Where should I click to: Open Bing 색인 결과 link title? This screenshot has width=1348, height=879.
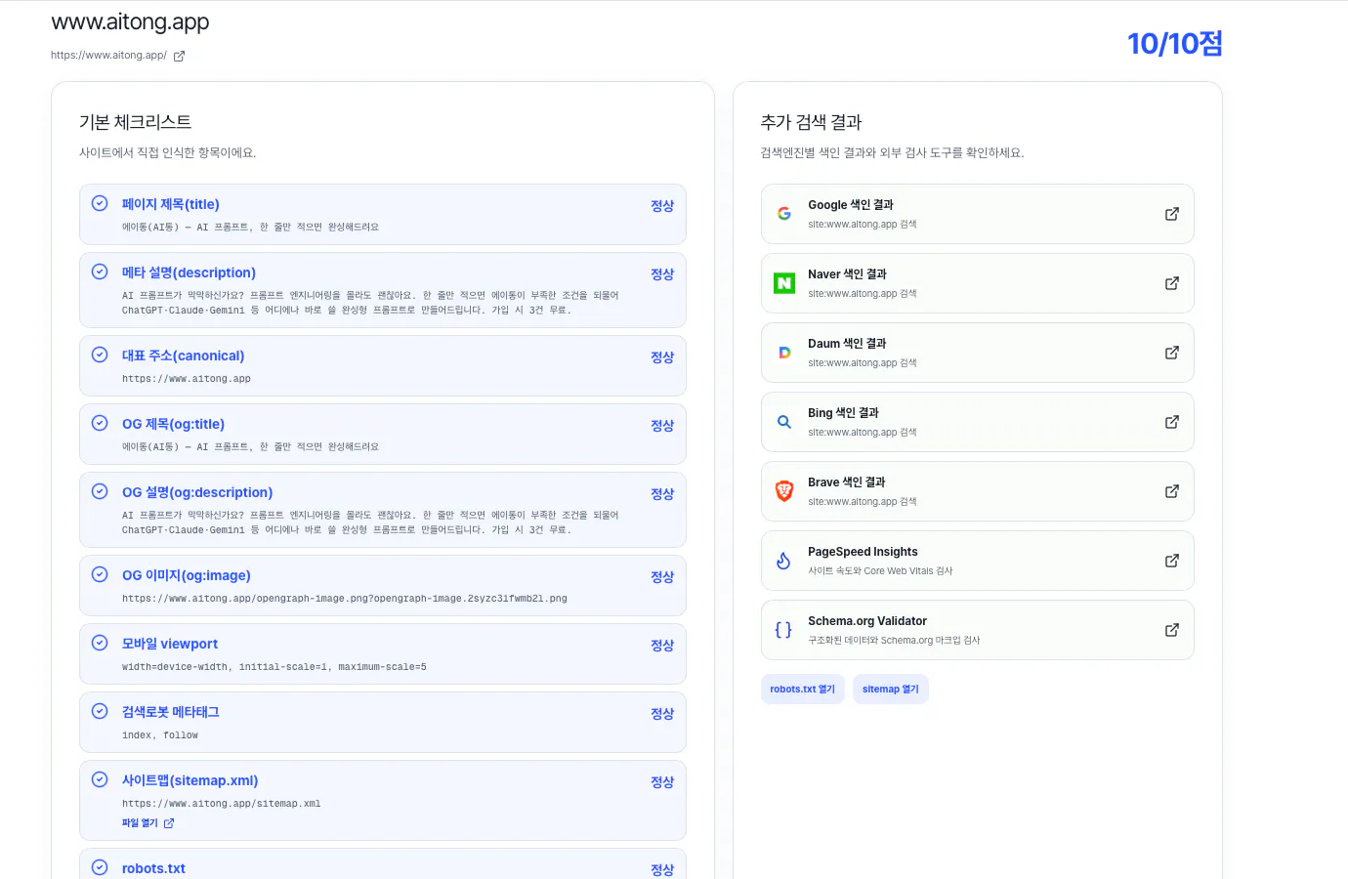[843, 413]
